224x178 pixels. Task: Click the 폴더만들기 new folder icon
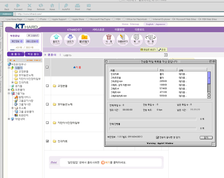click(84, 40)
